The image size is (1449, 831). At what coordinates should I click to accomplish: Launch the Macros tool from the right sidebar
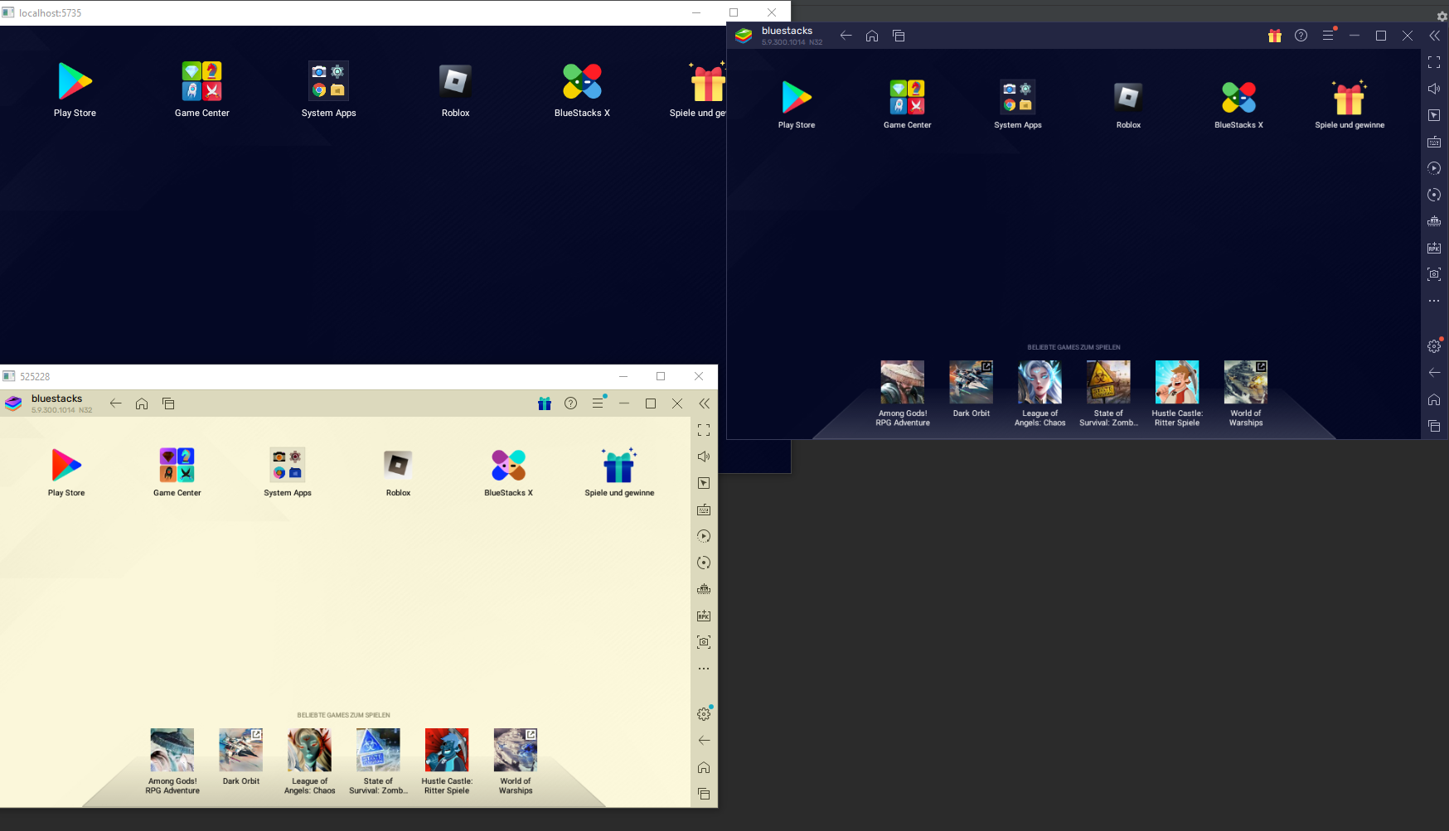coord(1434,168)
